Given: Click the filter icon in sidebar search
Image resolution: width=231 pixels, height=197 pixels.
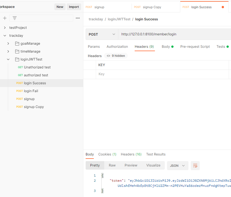Looking at the screenshot, I should [x=15, y=18].
